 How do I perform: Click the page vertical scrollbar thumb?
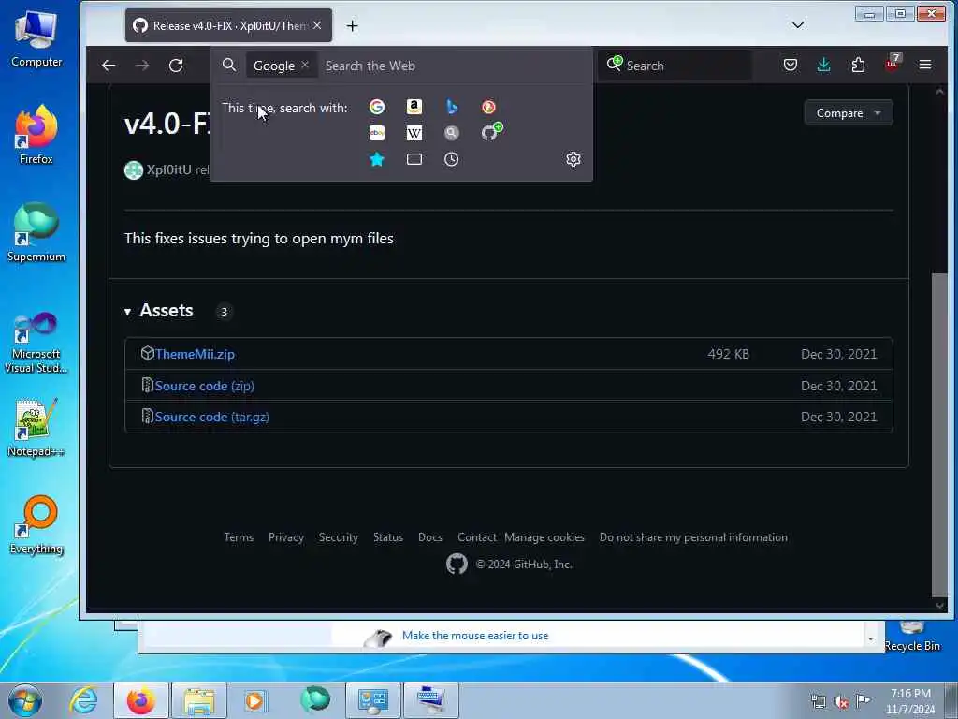tap(939, 434)
